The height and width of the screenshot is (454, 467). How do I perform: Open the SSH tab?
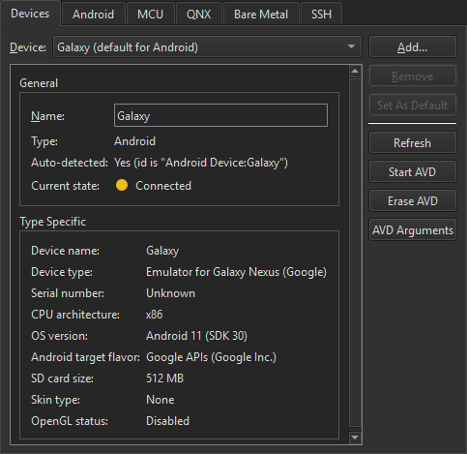321,15
